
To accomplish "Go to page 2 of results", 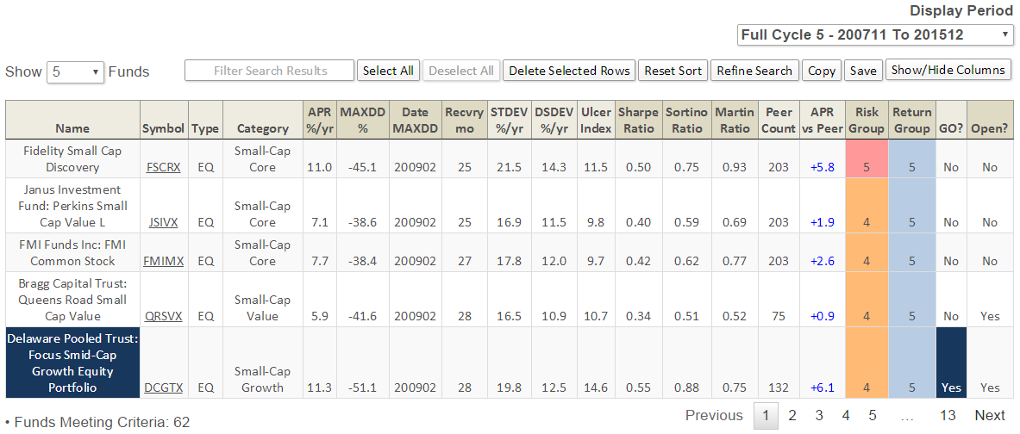I will click(792, 416).
